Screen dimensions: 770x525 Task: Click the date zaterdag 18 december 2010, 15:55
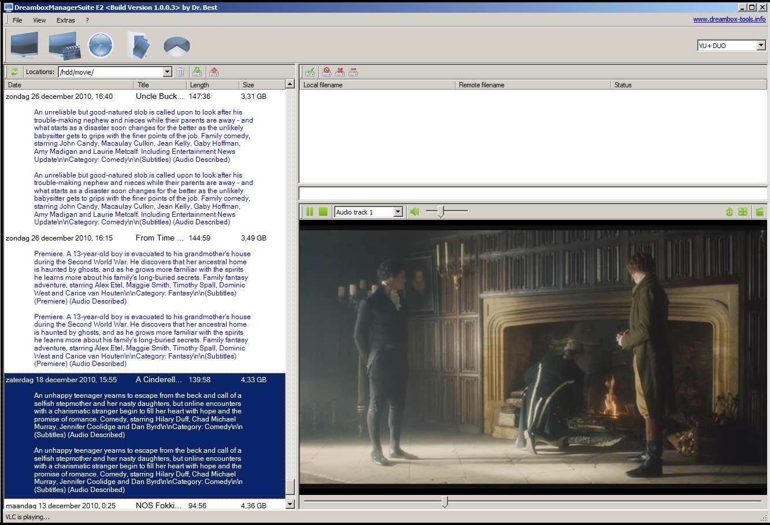(x=61, y=380)
